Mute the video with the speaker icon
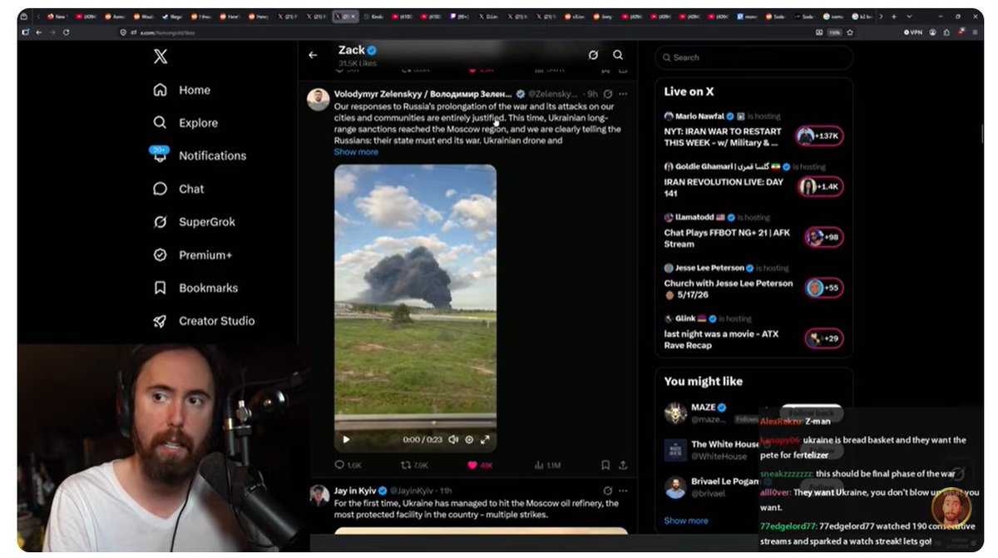 tap(453, 439)
